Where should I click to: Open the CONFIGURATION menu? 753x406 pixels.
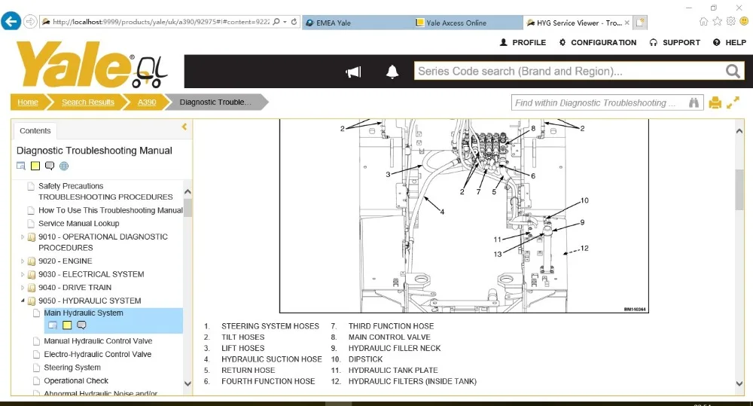pos(597,43)
